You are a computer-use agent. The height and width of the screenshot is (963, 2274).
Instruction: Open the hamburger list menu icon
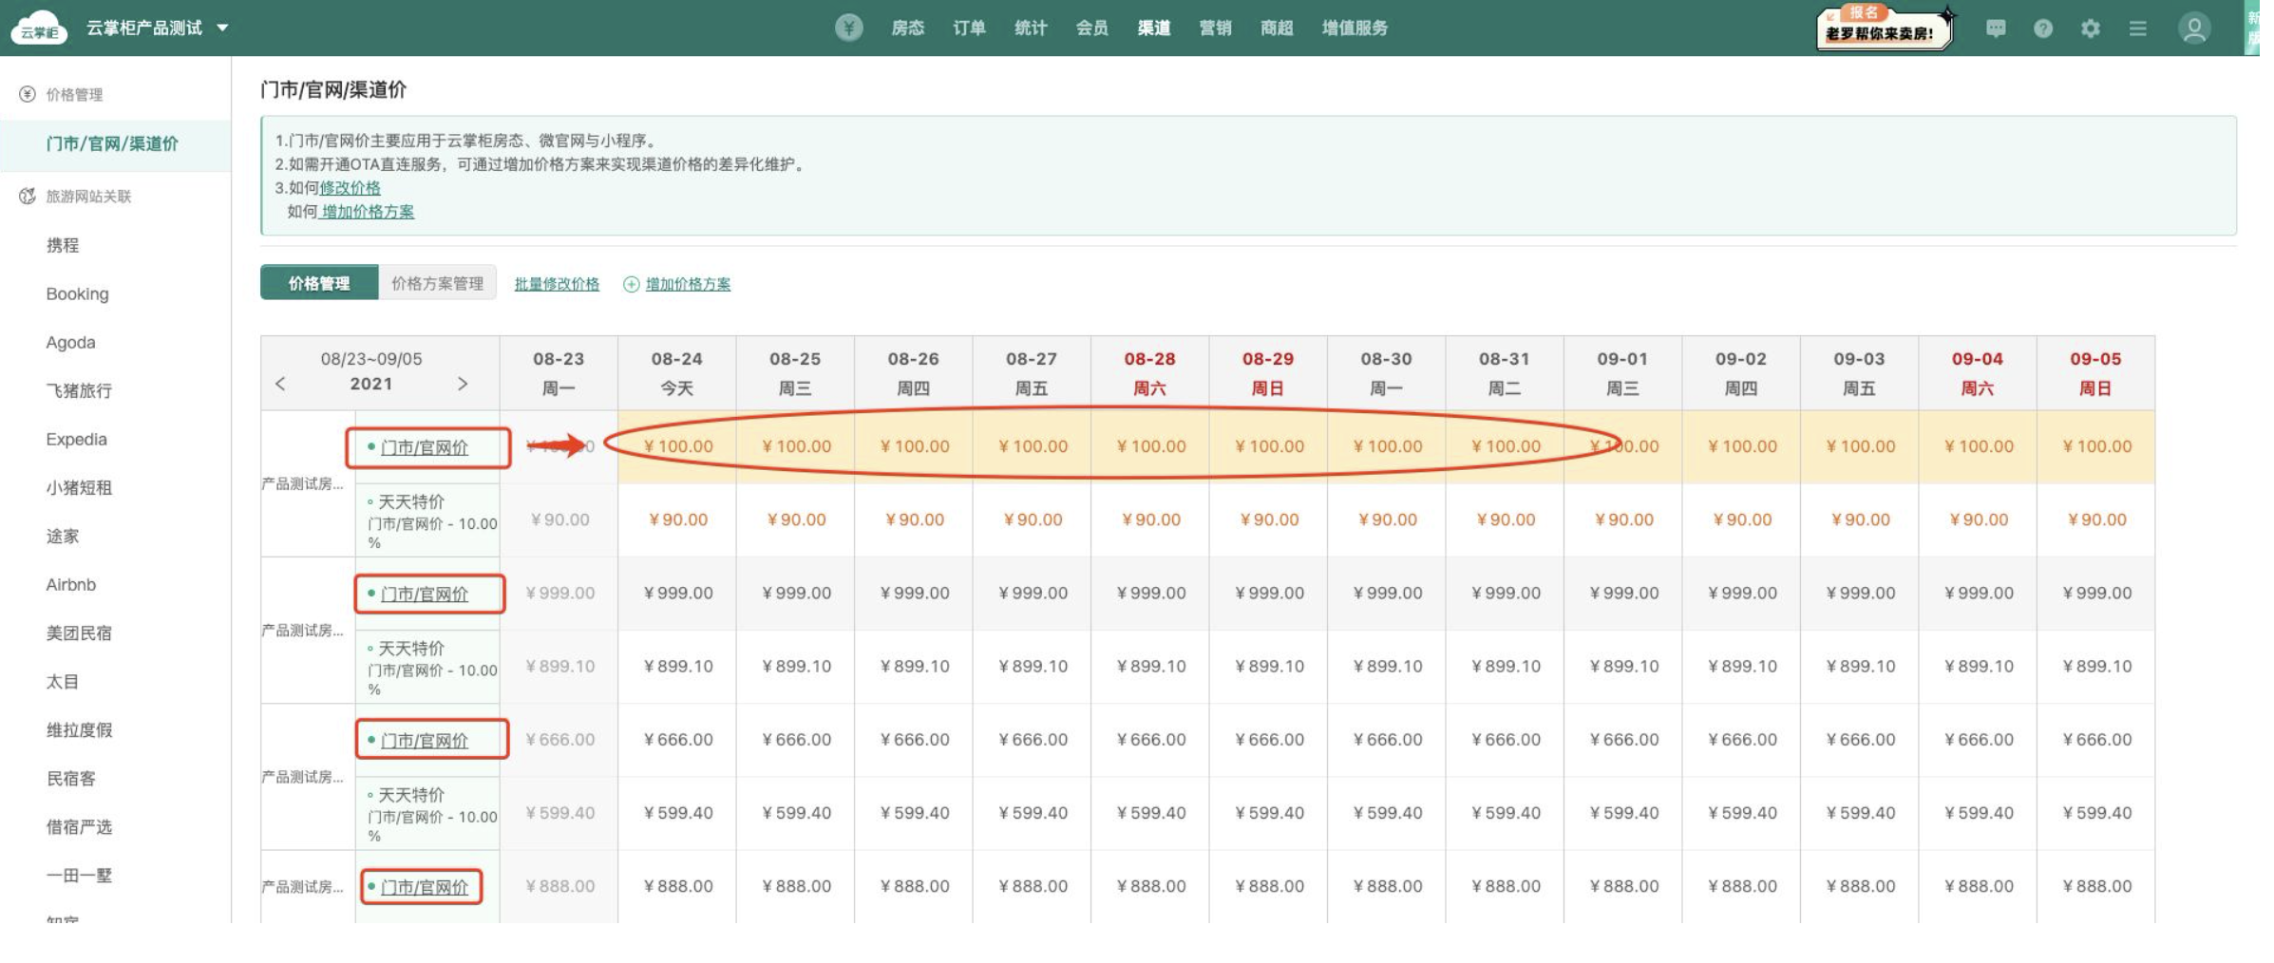pyautogui.click(x=2137, y=28)
